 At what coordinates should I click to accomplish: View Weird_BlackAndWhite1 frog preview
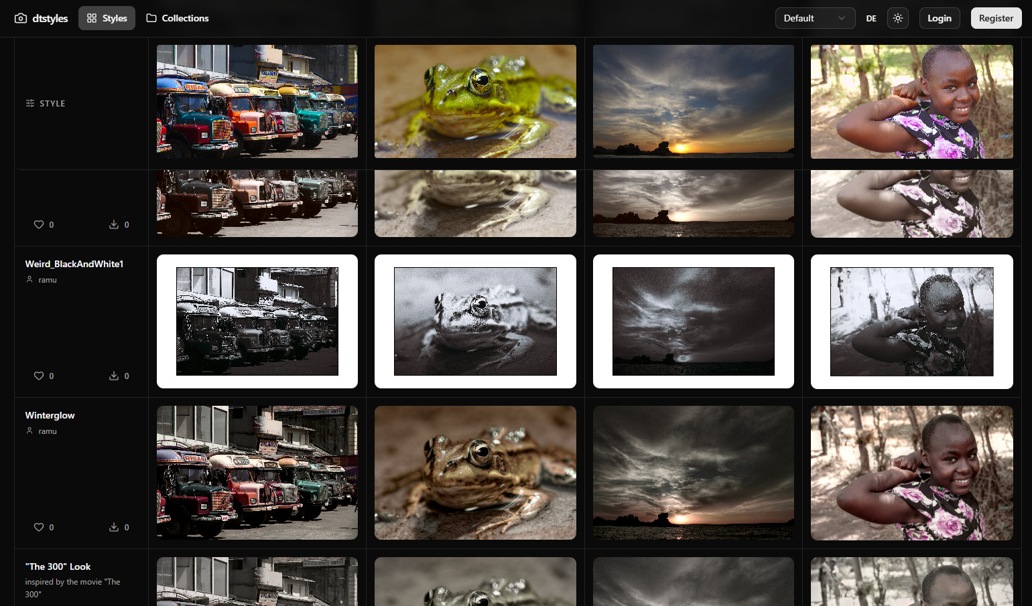coord(475,321)
